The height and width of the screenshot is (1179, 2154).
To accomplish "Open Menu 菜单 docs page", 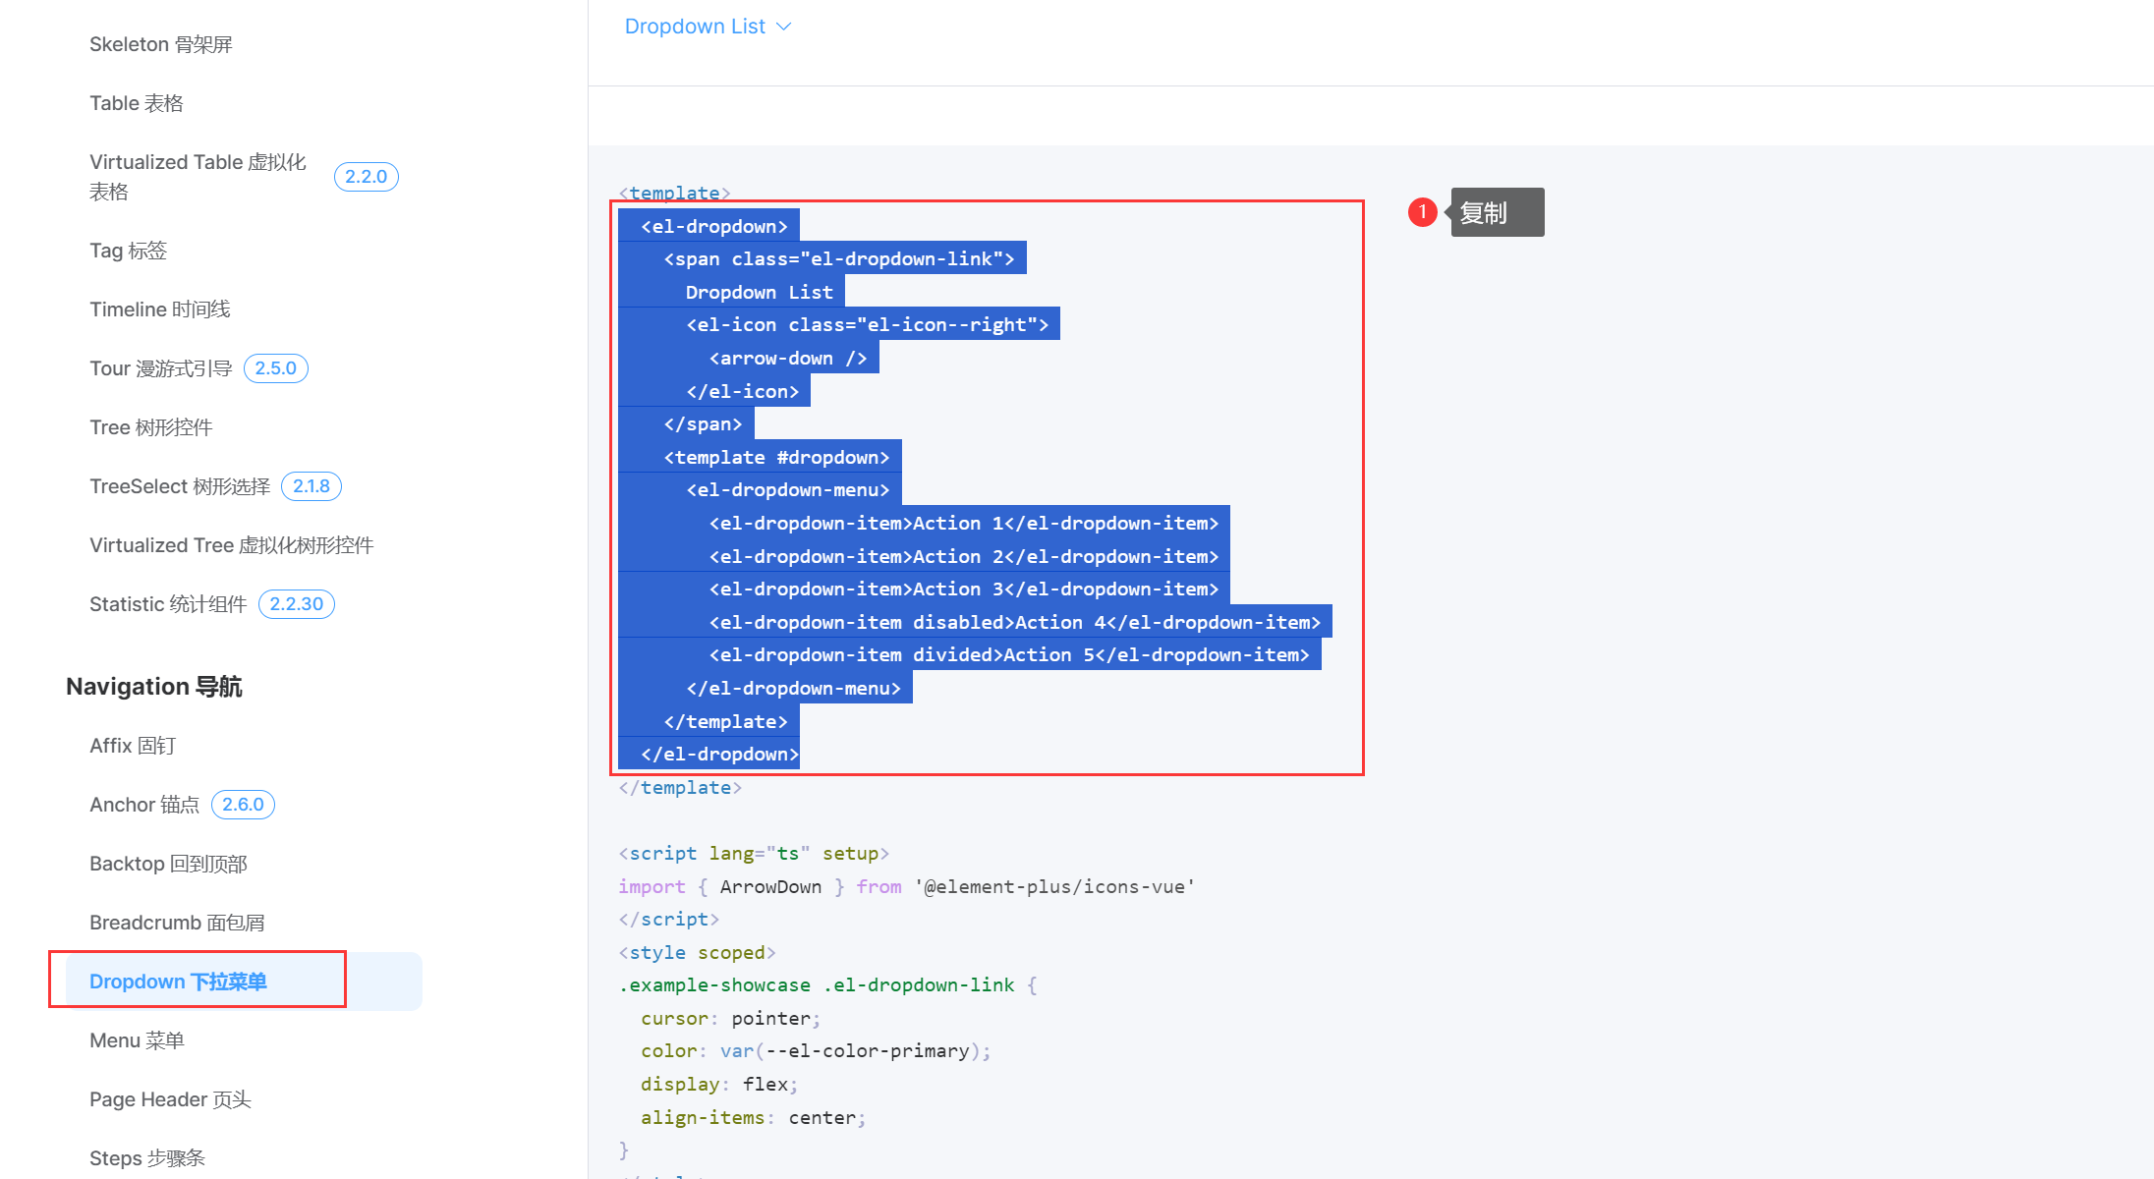I will pos(137,1040).
